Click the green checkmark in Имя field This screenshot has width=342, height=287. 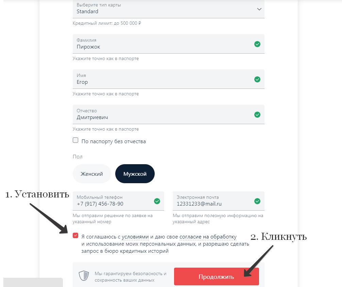pyautogui.click(x=257, y=79)
